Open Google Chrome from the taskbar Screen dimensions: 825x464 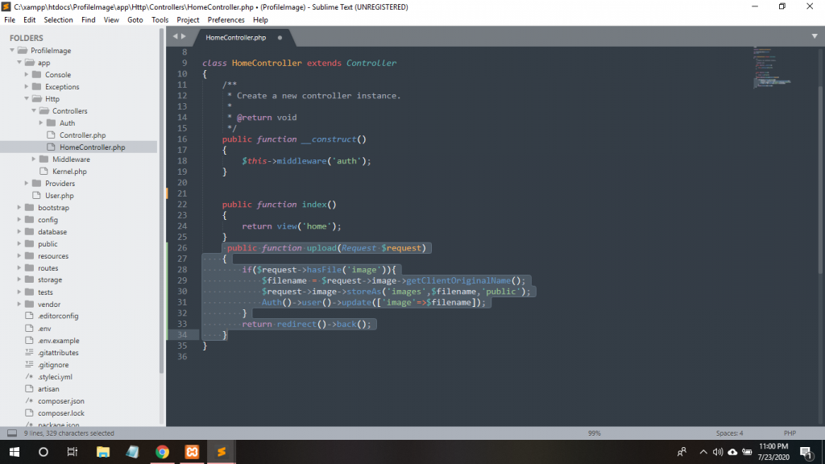[x=162, y=452]
